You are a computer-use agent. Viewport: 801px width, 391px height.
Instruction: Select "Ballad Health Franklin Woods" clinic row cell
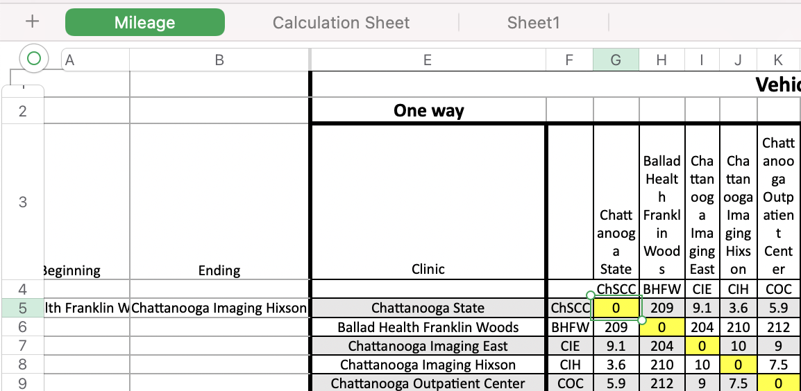pyautogui.click(x=428, y=327)
